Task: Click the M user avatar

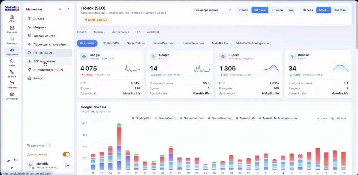Action: [30, 165]
